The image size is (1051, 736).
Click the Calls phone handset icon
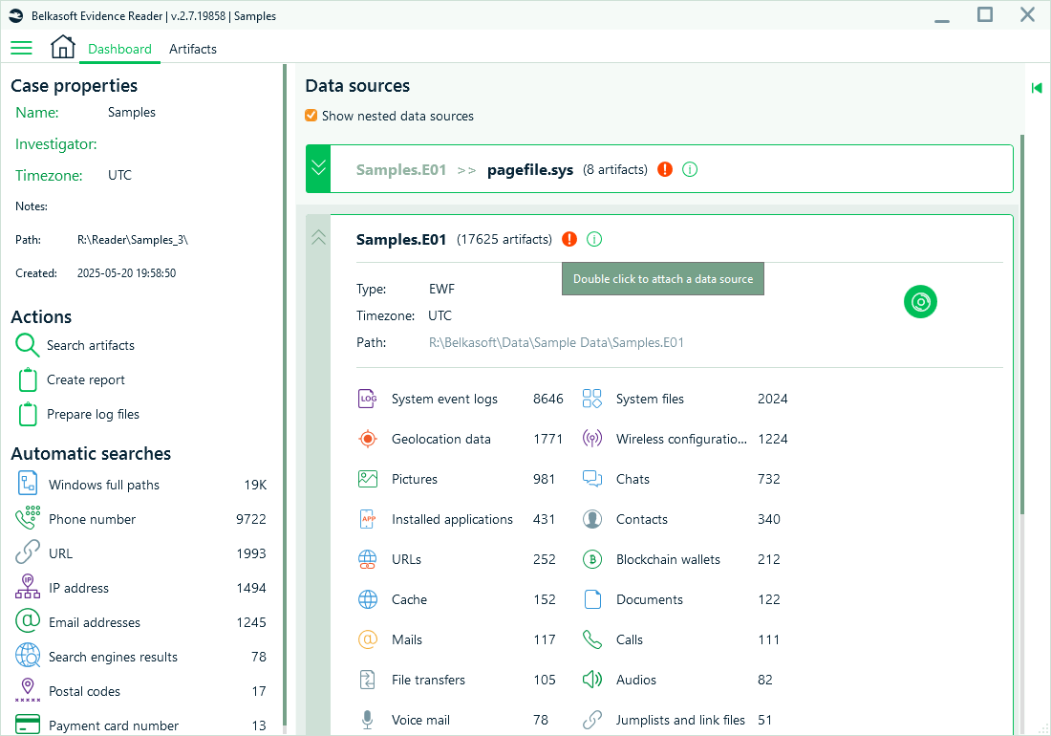[x=591, y=639]
